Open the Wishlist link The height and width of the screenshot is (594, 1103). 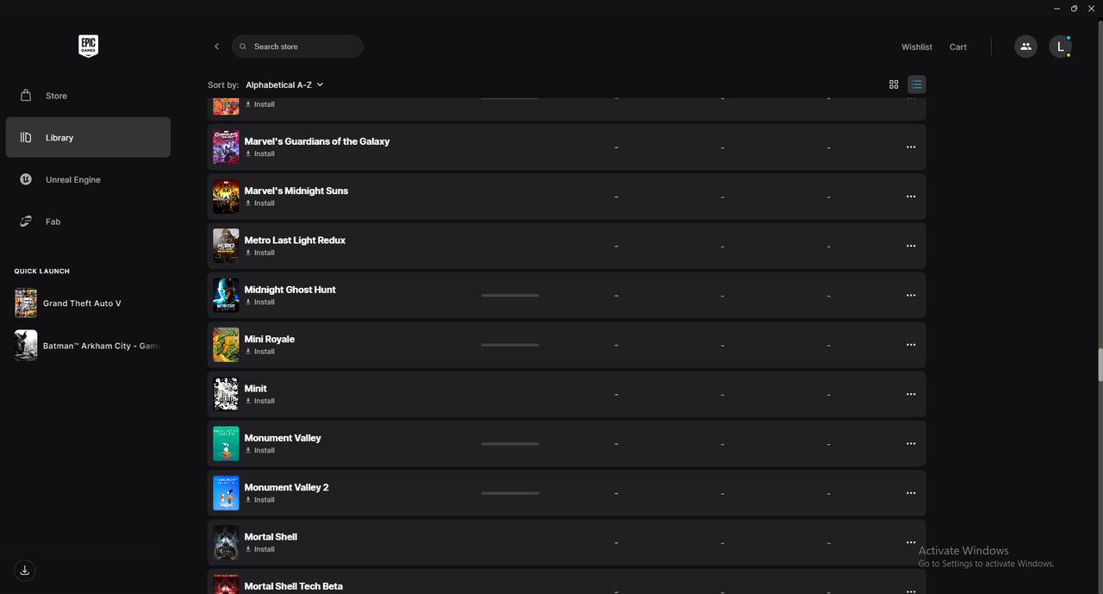point(917,47)
